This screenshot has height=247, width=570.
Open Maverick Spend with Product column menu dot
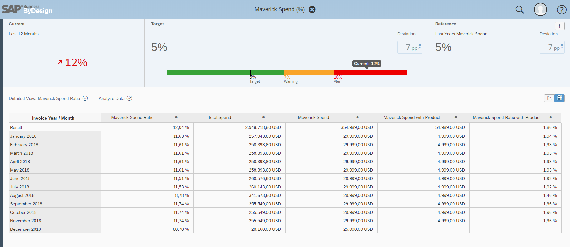(456, 117)
